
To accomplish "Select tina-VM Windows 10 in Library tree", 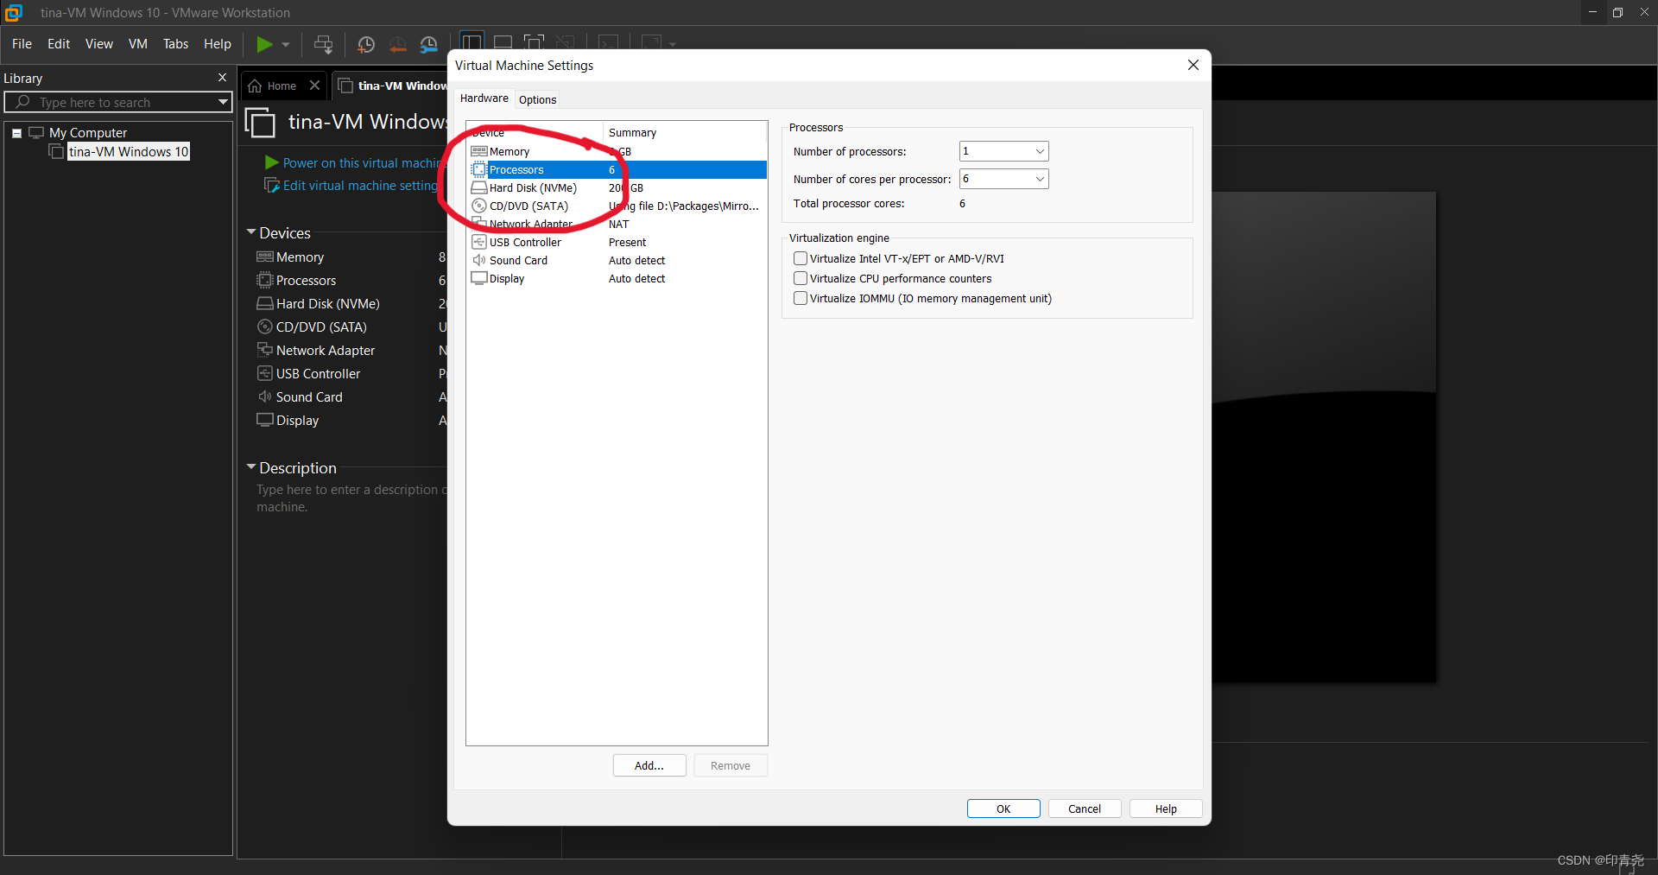I will [x=129, y=152].
